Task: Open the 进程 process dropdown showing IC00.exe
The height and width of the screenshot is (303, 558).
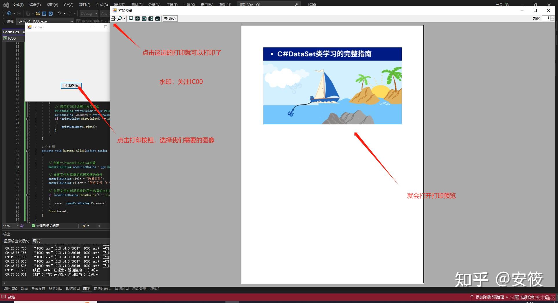Action: (x=72, y=21)
